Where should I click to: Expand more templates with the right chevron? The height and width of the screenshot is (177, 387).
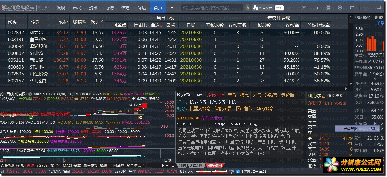point(144,165)
